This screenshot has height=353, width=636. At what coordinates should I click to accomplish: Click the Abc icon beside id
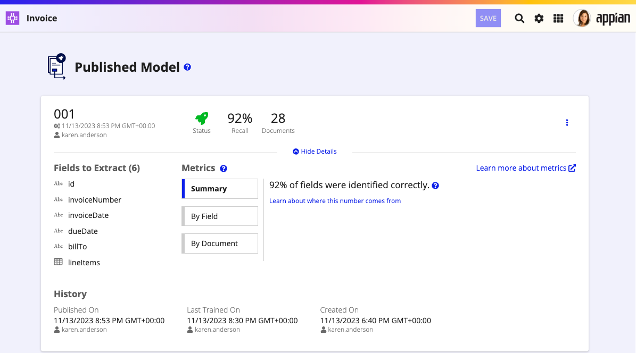(59, 183)
